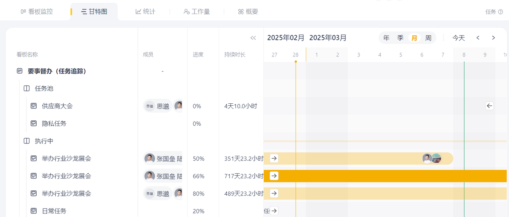Screen dimensions: 509x217
Task: Open 举办行业沙龙展会 task with 80% progress
Action: point(66,193)
